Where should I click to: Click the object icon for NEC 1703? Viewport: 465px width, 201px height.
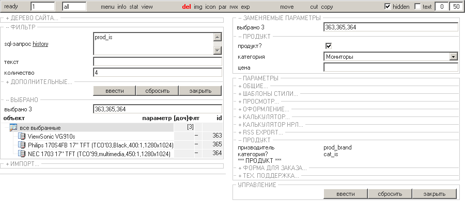pos(22,154)
